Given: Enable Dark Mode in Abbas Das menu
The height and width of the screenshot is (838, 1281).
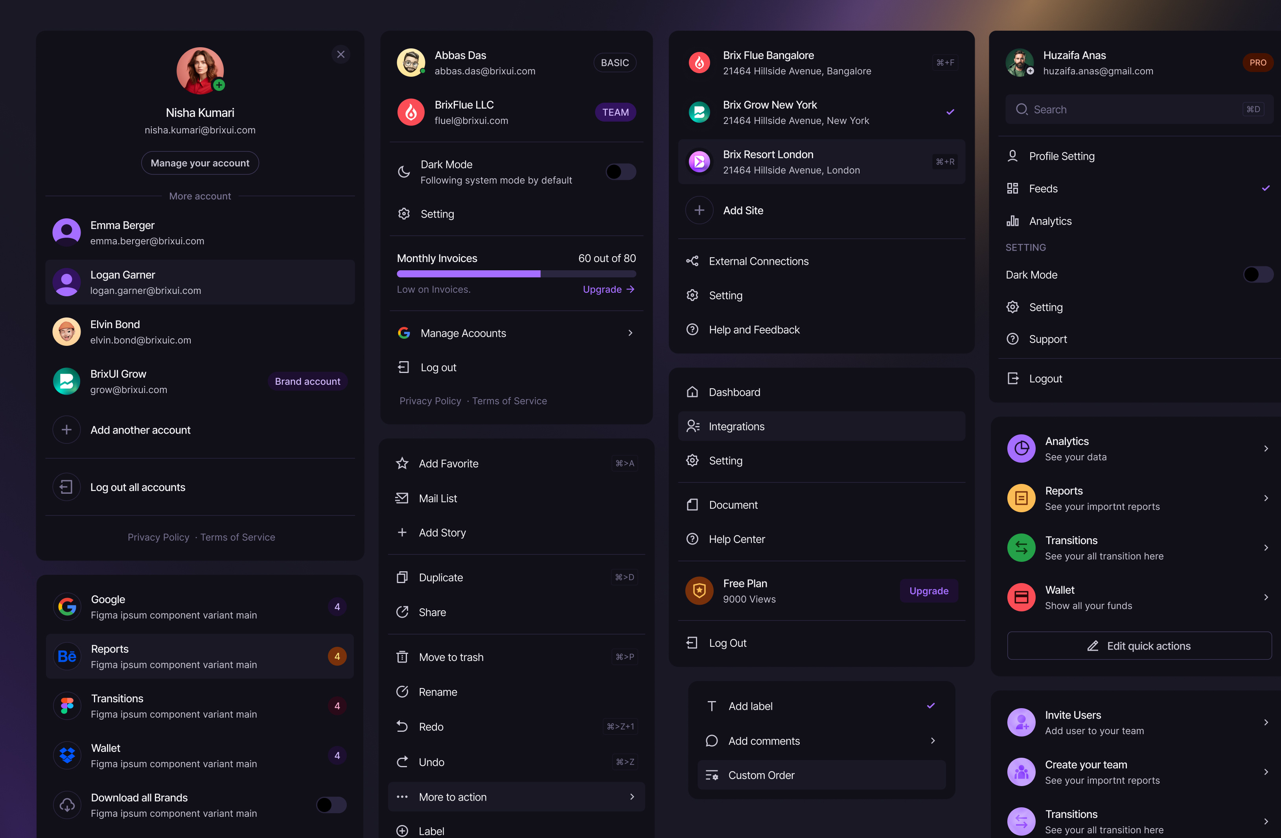Looking at the screenshot, I should pyautogui.click(x=620, y=172).
